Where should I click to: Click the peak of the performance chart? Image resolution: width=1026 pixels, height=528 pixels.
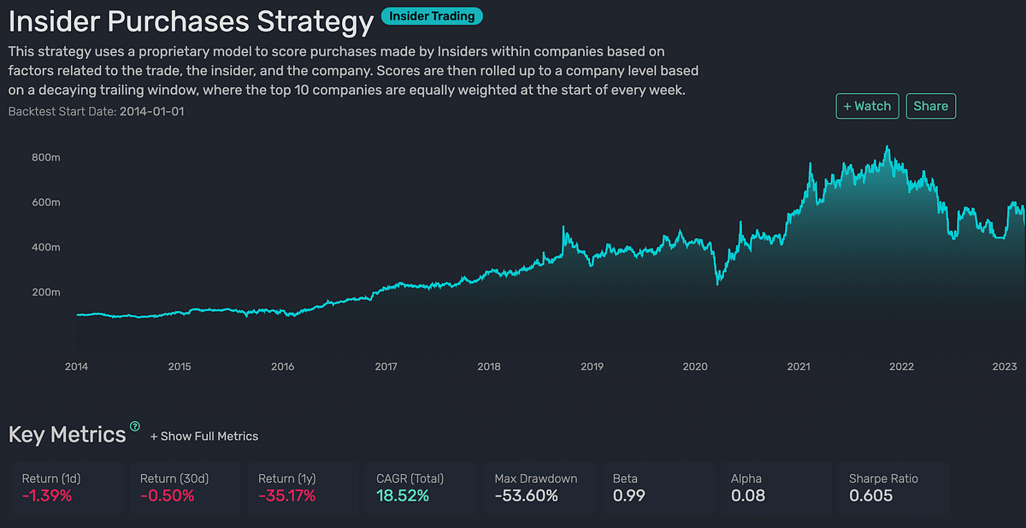pyautogui.click(x=887, y=147)
